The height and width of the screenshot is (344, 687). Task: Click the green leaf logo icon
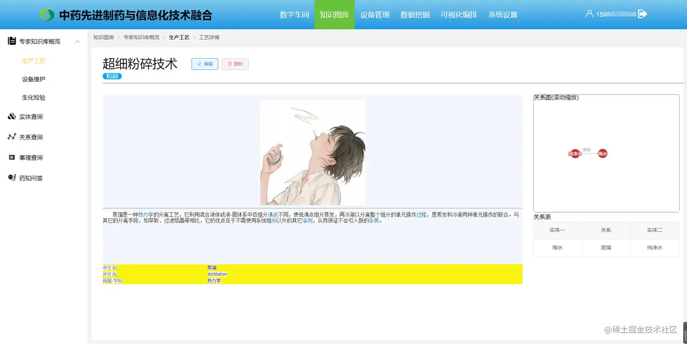[x=47, y=15]
